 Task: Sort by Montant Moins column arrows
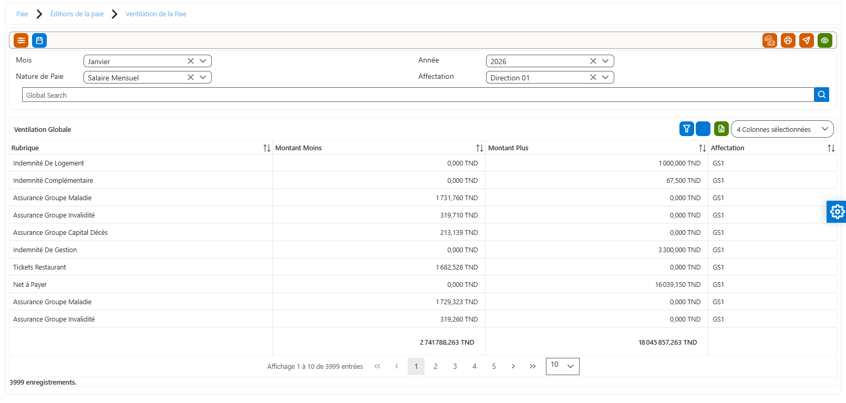pyautogui.click(x=480, y=148)
